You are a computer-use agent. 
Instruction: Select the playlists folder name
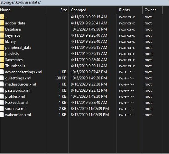point(12,54)
